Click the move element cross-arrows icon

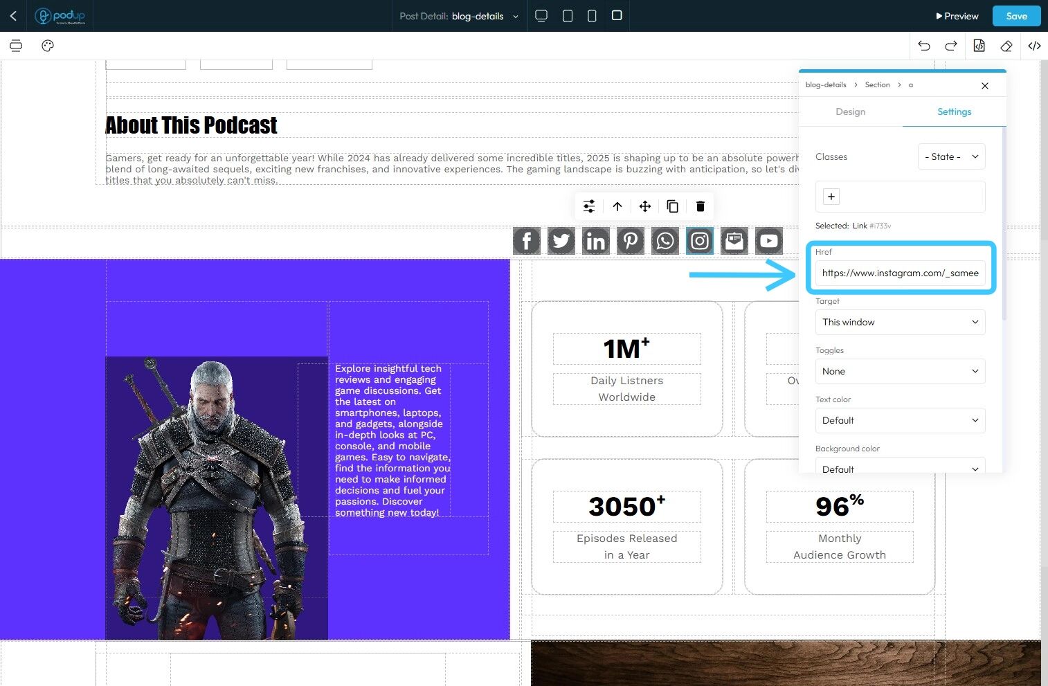645,206
